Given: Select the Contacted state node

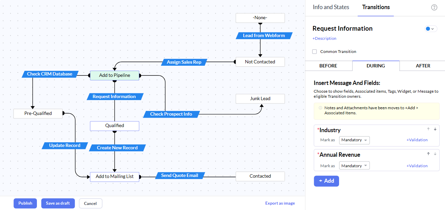Looking at the screenshot, I should coord(260,176).
